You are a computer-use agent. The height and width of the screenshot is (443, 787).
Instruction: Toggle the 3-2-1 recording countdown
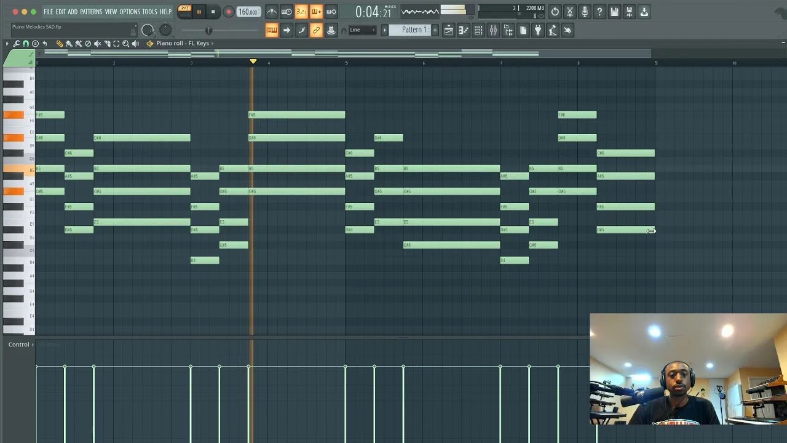(301, 12)
